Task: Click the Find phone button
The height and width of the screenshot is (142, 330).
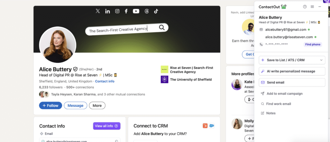Action: pyautogui.click(x=313, y=44)
